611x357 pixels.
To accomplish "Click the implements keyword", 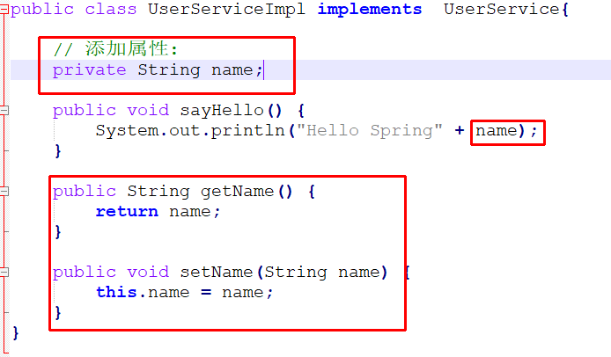I will [370, 10].
